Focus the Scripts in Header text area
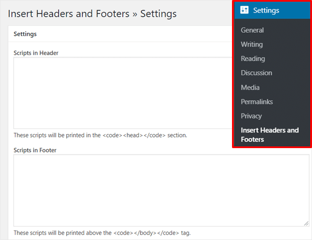Screen dimensions: 312x240 [x=123, y=93]
